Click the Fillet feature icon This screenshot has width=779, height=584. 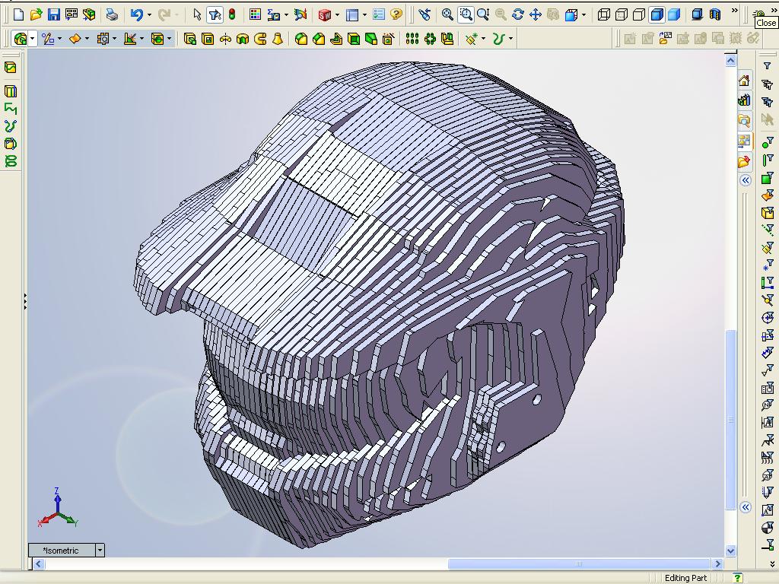pyautogui.click(x=301, y=38)
